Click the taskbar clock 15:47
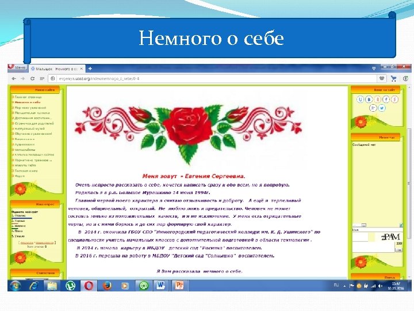The width and height of the screenshot is (414, 311). click(396, 286)
